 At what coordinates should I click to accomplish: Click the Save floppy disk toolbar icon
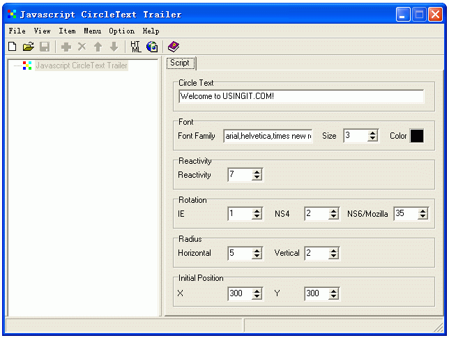pos(45,47)
